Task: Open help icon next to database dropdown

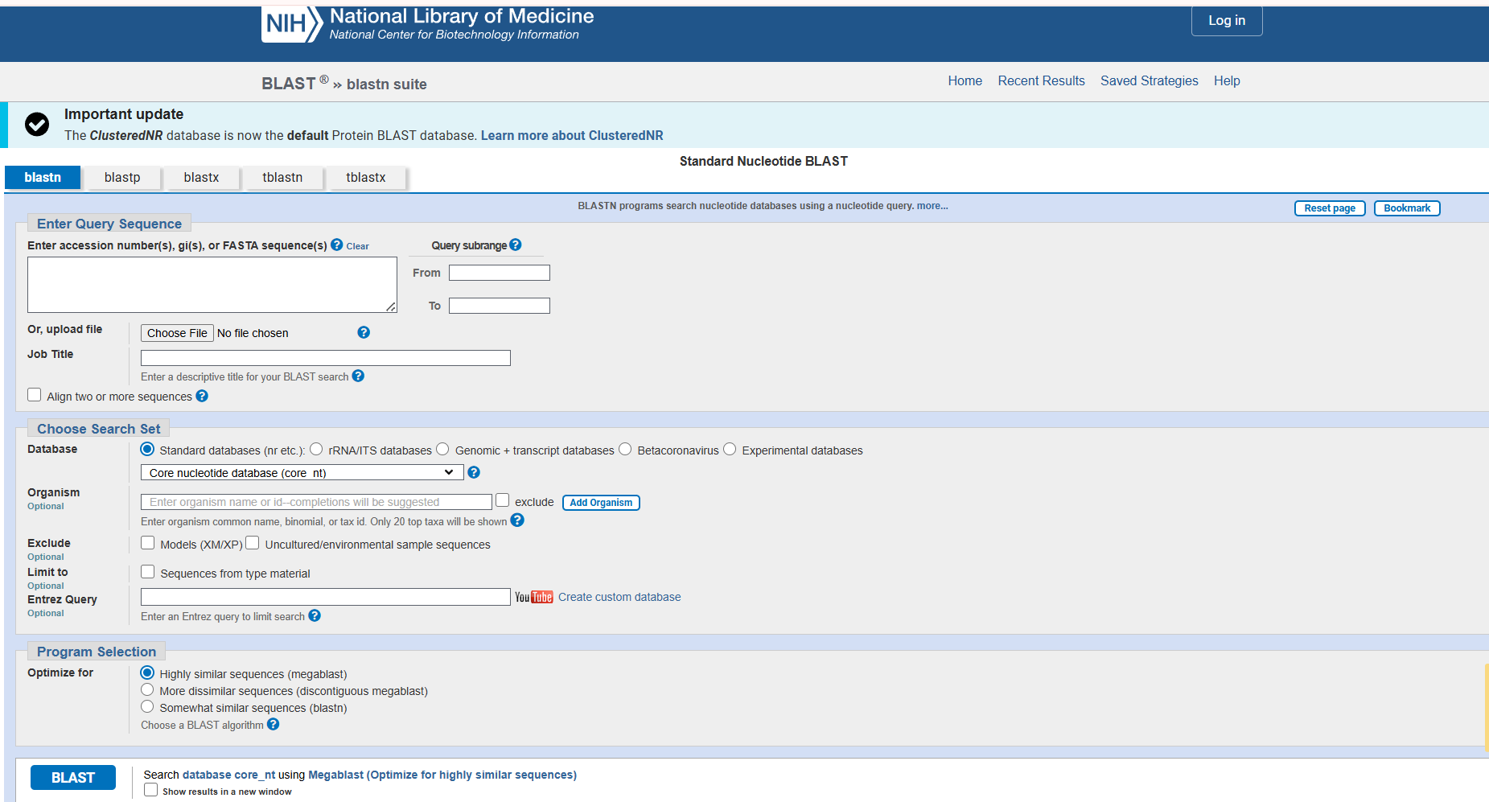Action: pos(474,472)
